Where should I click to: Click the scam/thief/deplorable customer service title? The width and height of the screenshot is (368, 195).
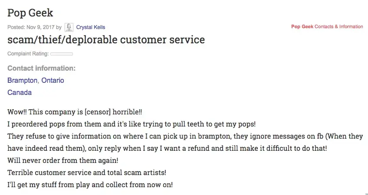coord(106,40)
